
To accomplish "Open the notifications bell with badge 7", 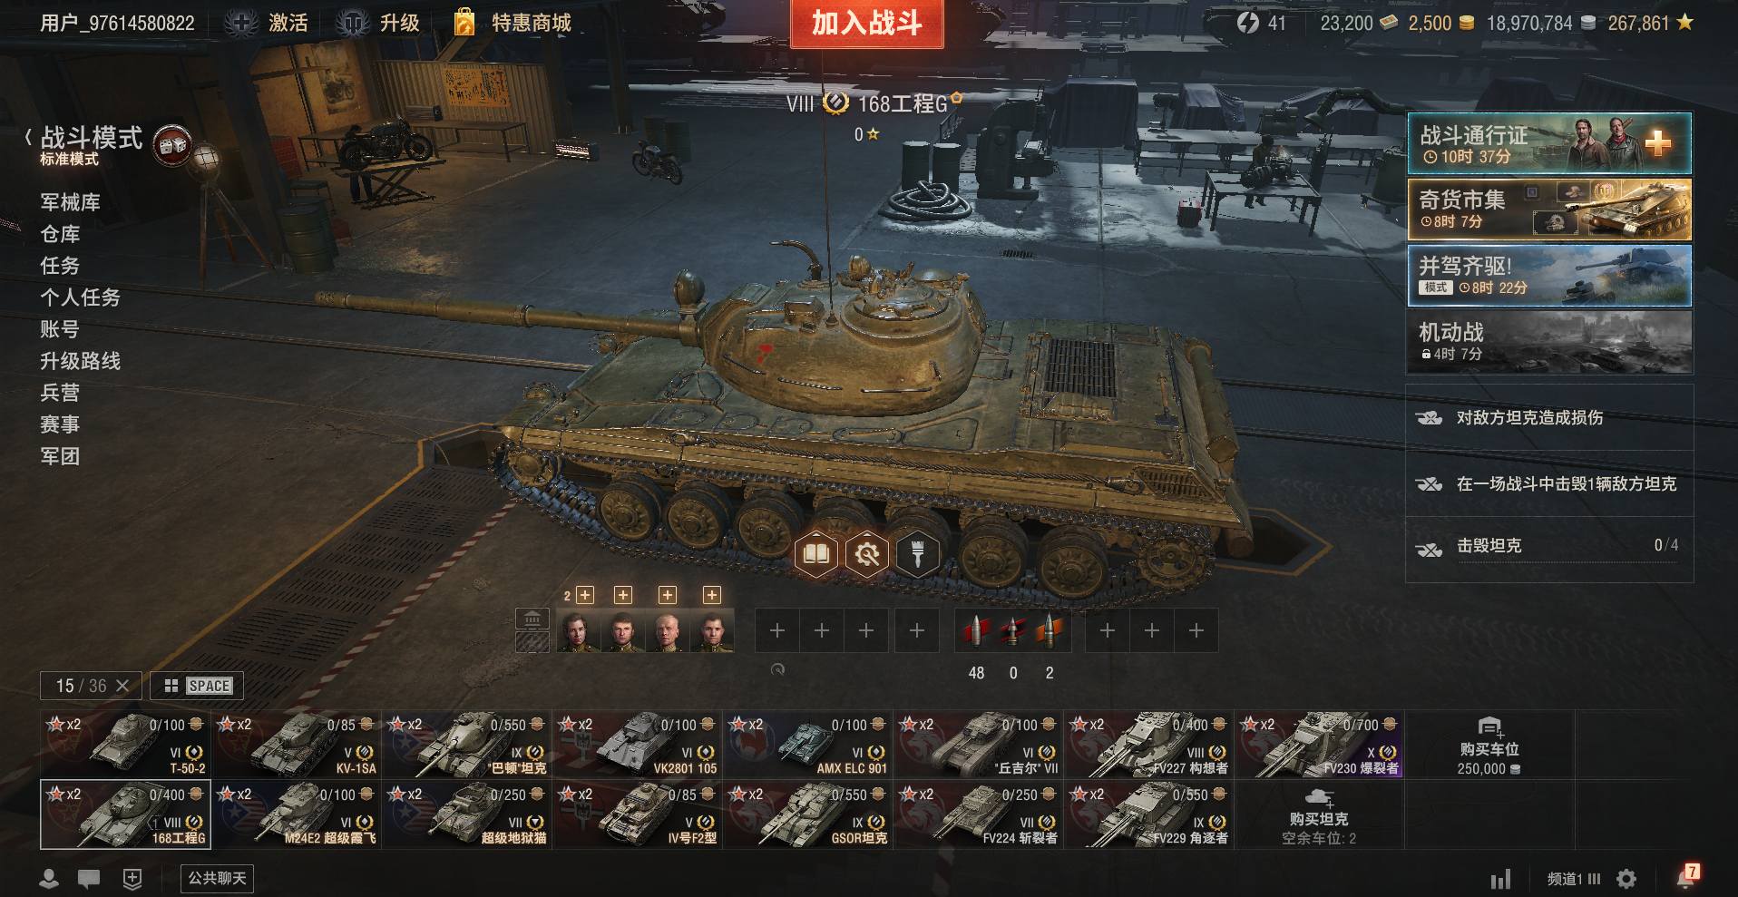I will click(1687, 877).
